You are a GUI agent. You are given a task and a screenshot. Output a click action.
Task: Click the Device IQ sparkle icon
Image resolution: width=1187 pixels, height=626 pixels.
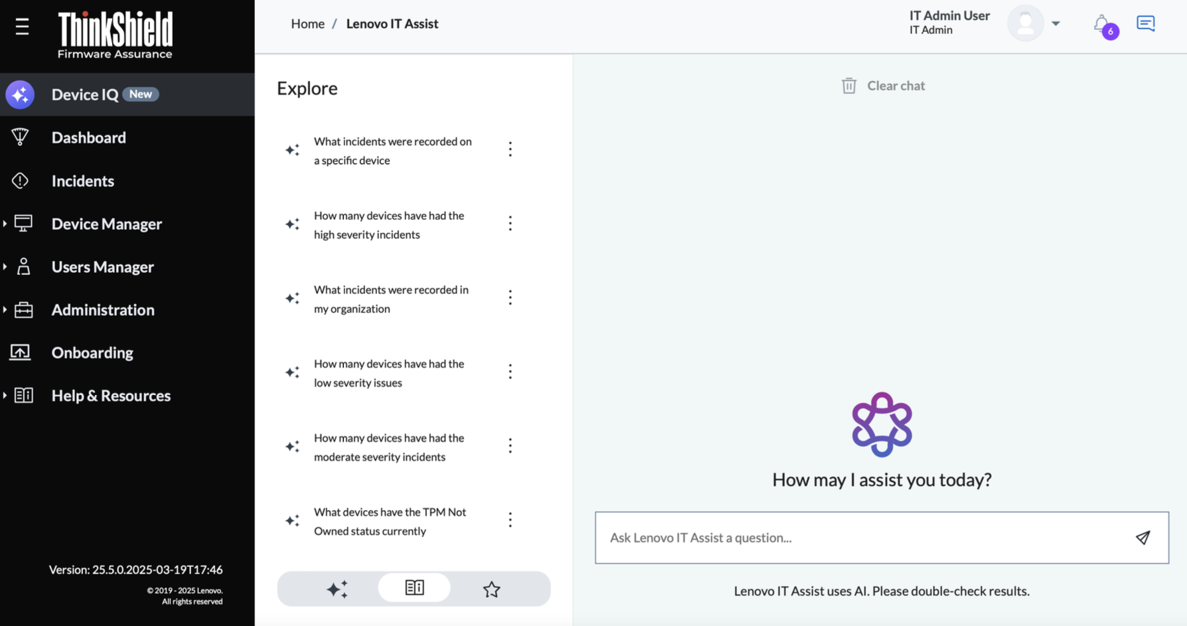(x=20, y=94)
